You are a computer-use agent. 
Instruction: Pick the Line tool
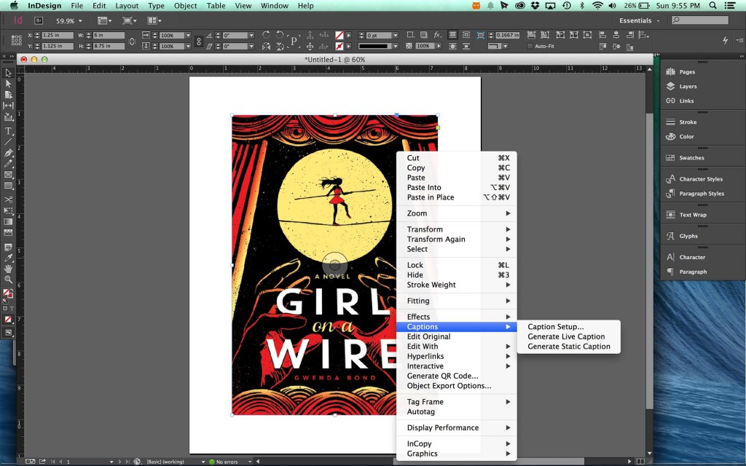click(8, 142)
